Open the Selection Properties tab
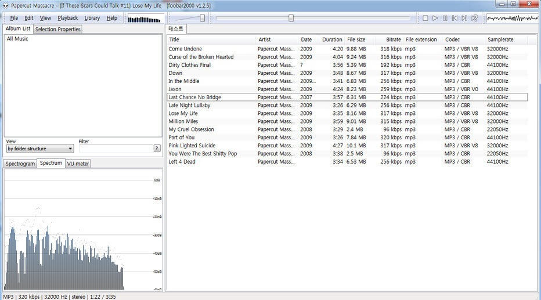541x300 pixels. coord(57,29)
